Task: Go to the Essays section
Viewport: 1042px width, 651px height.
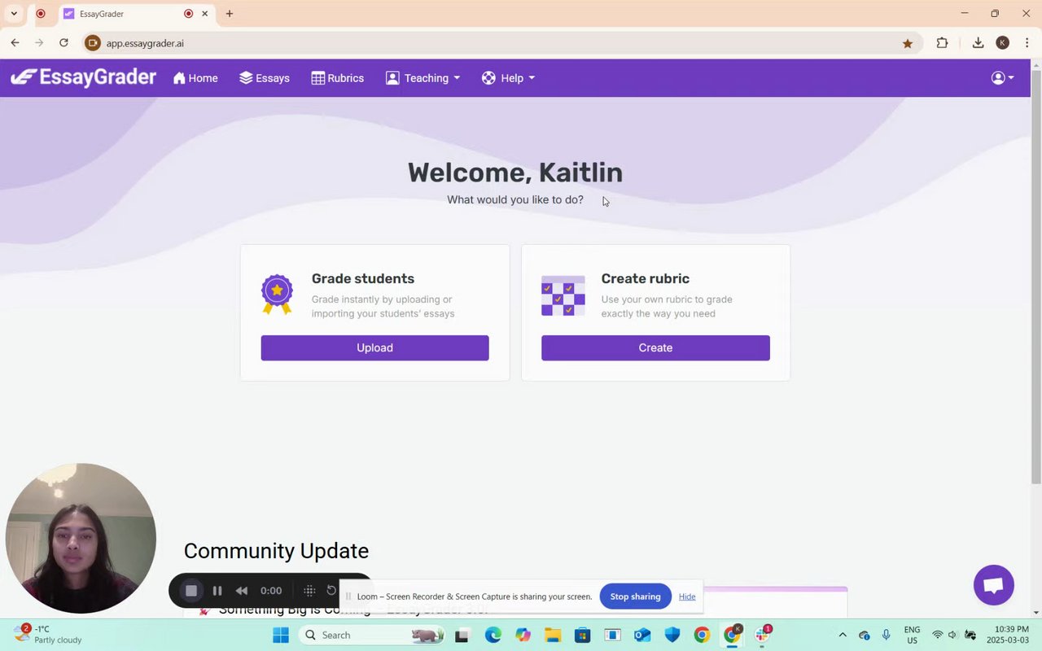Action: [x=265, y=78]
